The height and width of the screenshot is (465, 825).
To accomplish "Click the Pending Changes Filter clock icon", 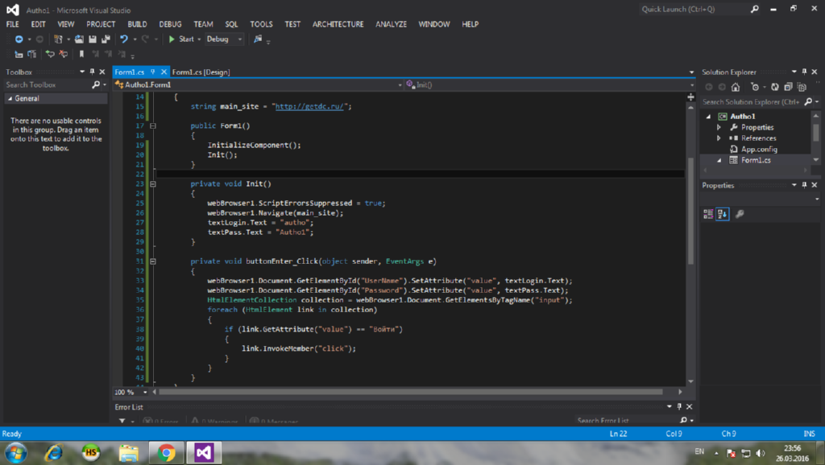I will click(754, 87).
